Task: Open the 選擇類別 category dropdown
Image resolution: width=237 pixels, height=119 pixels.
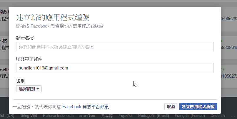Action: [29, 89]
